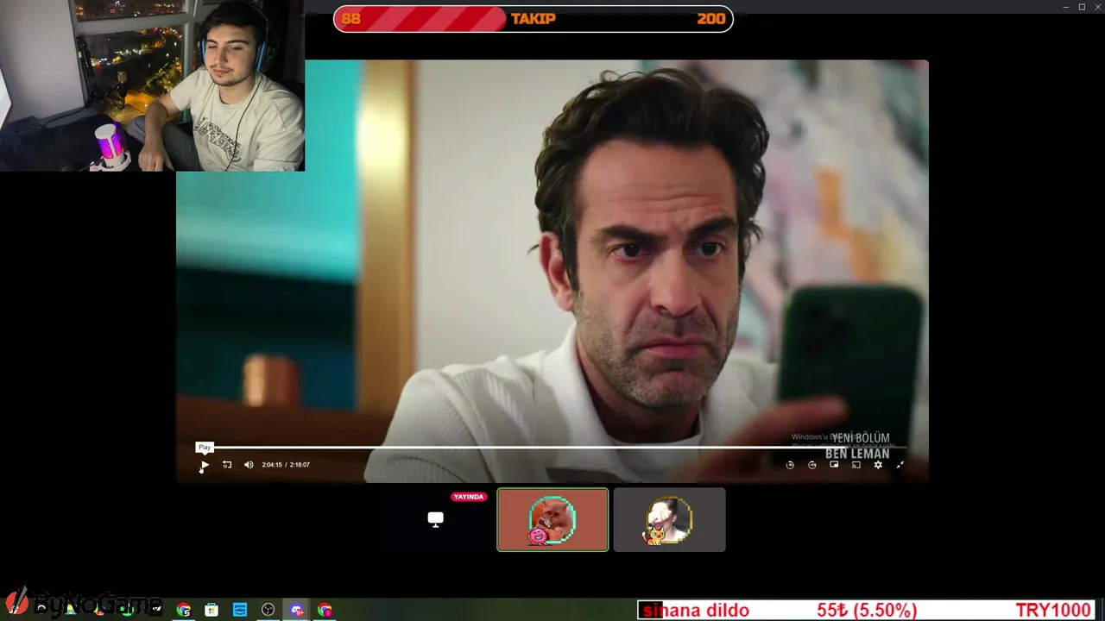The width and height of the screenshot is (1105, 621).
Task: Click the TAKIP follower goal bar
Action: [x=534, y=19]
